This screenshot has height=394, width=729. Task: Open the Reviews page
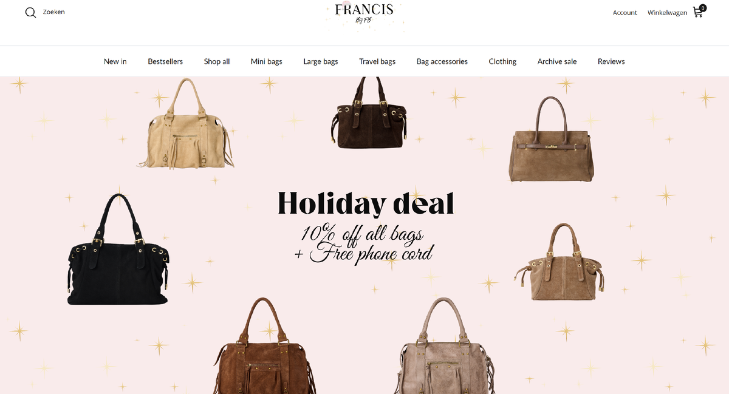611,61
